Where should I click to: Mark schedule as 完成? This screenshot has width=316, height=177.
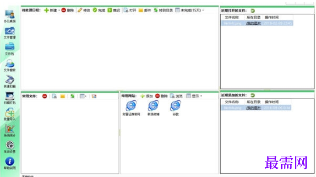click(x=99, y=10)
